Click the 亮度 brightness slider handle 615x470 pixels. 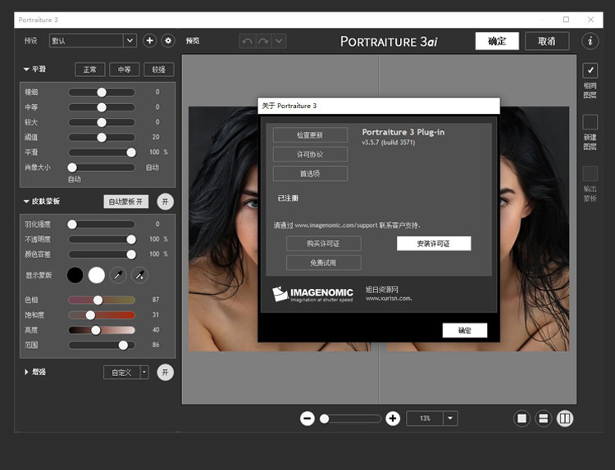96,330
